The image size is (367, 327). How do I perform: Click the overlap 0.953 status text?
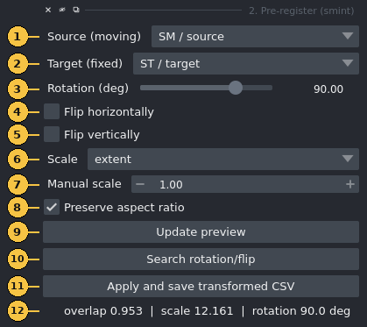(x=103, y=311)
